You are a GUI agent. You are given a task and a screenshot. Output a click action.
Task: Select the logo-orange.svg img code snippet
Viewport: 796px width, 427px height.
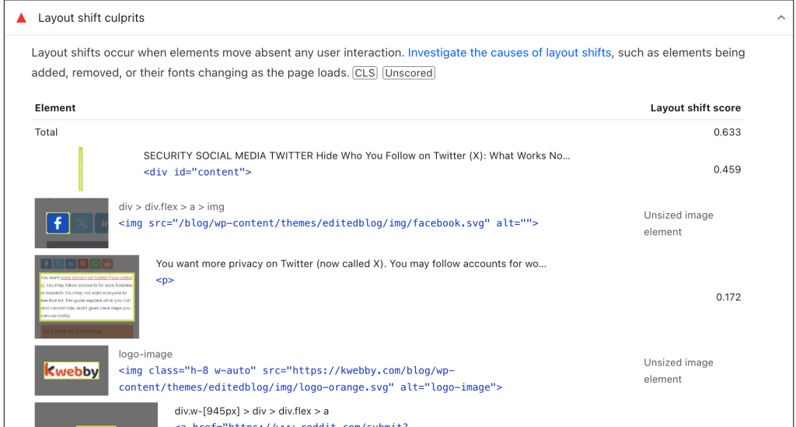311,379
